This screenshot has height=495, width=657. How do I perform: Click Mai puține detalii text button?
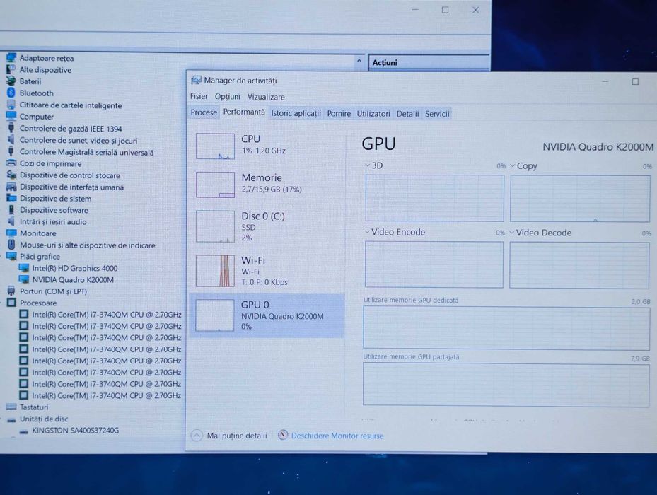[237, 436]
